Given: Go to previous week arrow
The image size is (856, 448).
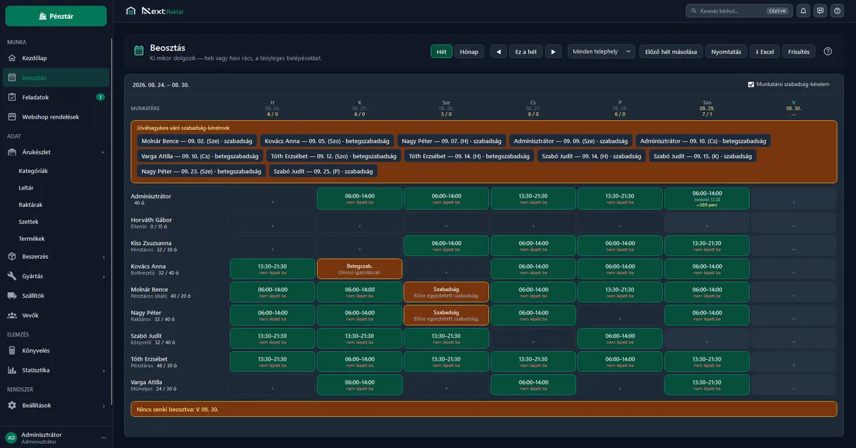Looking at the screenshot, I should (498, 51).
